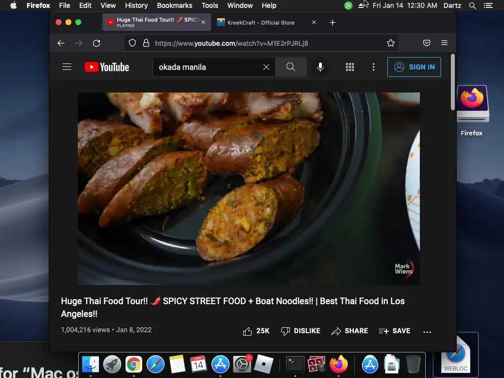The image size is (504, 378).
Task: Dislike the Thai food video
Action: point(300,331)
